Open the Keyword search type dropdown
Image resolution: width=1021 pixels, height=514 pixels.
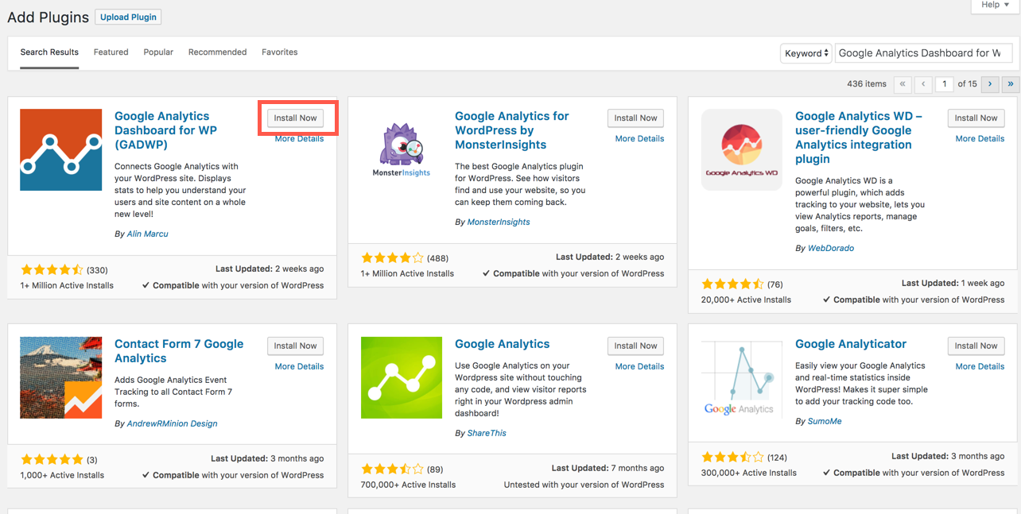(806, 53)
